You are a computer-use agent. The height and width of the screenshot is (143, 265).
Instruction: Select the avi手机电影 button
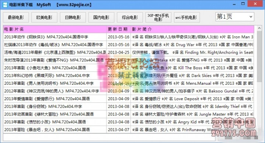(187, 17)
